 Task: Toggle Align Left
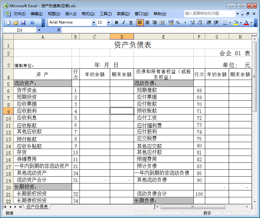coord(140,23)
